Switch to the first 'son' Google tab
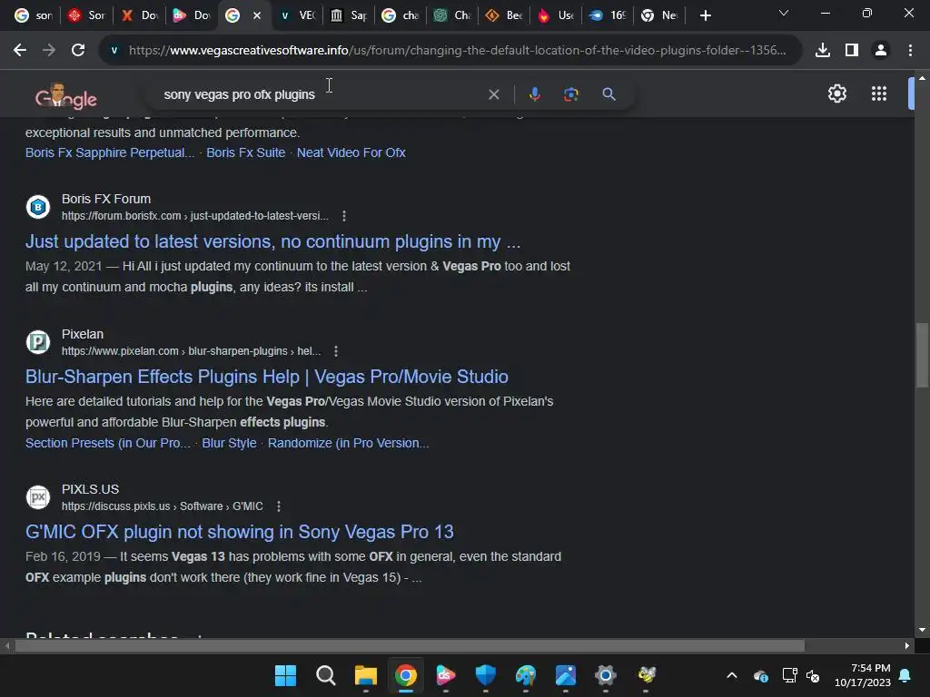 [x=33, y=15]
